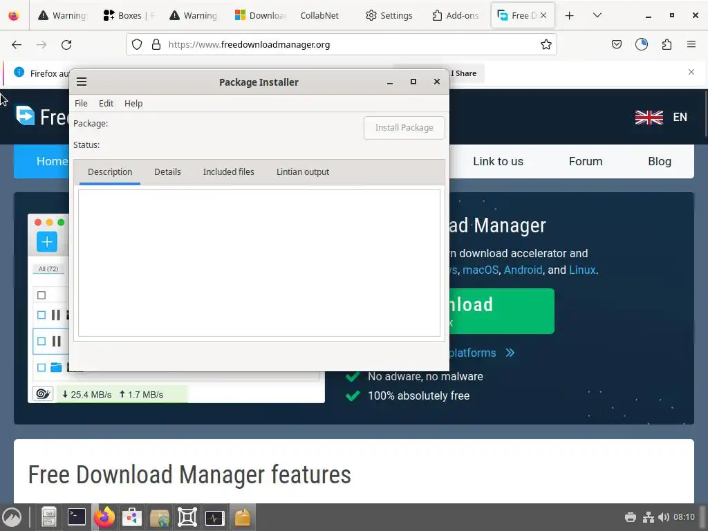Click the Firefox page vertical scrollbar
Screen dimensions: 708x531
pyautogui.click(x=706, y=114)
